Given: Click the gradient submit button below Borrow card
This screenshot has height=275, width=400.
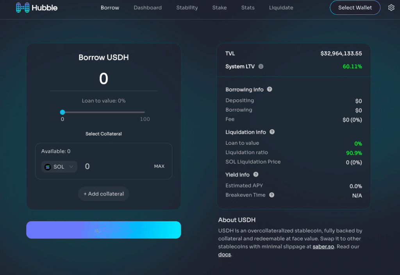Looking at the screenshot, I should pos(104,230).
